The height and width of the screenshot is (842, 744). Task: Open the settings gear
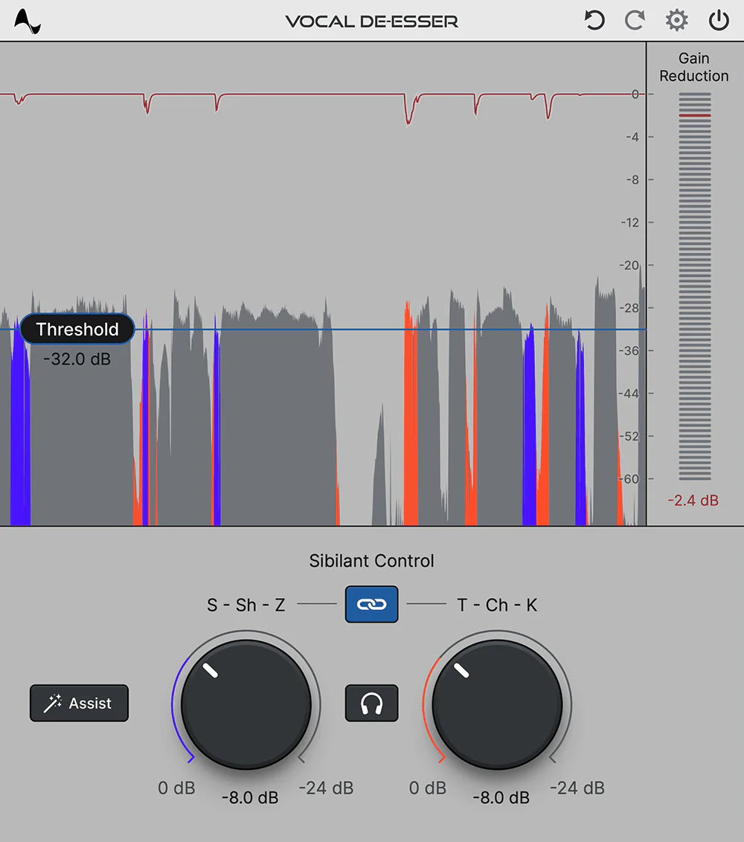point(676,20)
